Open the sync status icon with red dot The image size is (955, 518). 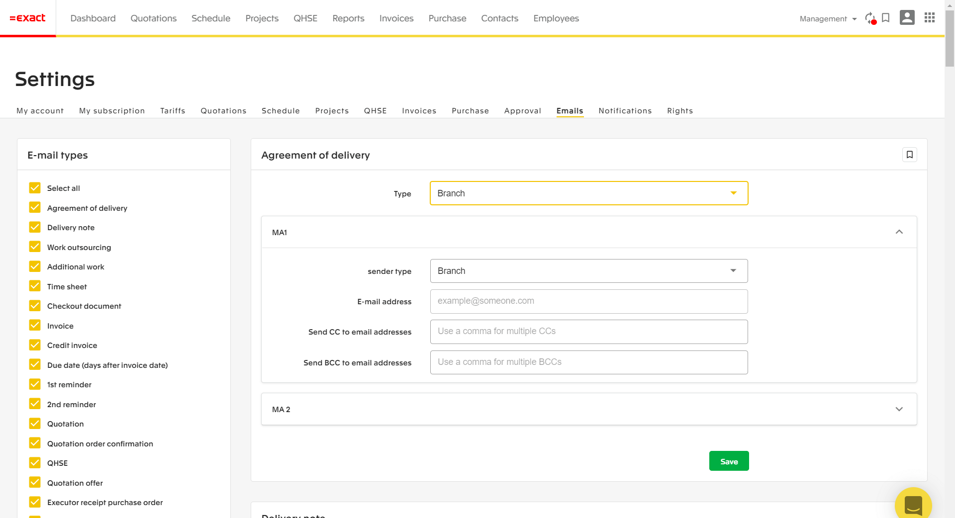tap(870, 18)
